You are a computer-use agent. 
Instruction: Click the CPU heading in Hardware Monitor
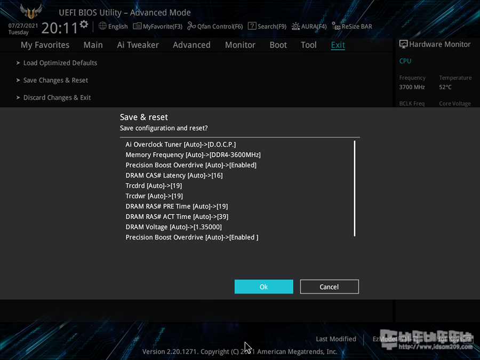click(405, 61)
